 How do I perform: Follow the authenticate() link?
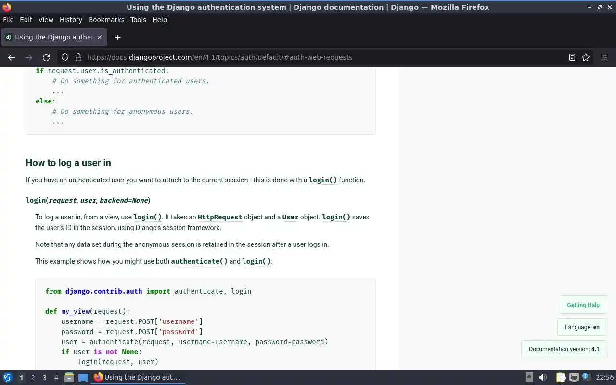tap(199, 261)
